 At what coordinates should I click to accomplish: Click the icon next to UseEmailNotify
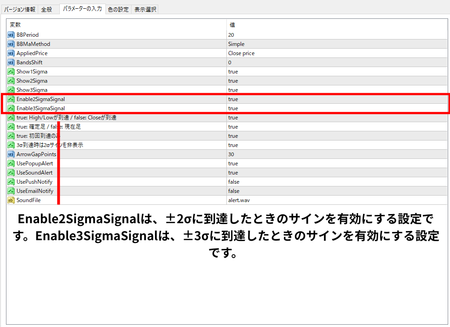[11, 191]
